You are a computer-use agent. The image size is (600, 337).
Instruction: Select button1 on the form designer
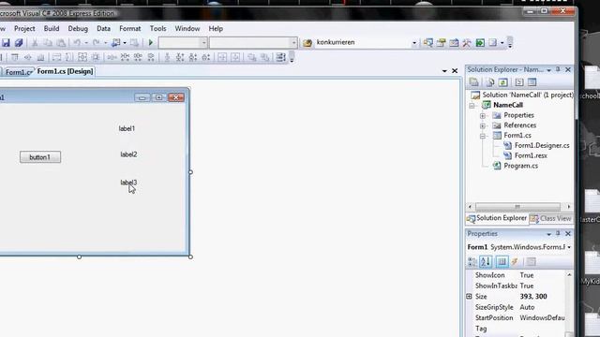click(40, 157)
